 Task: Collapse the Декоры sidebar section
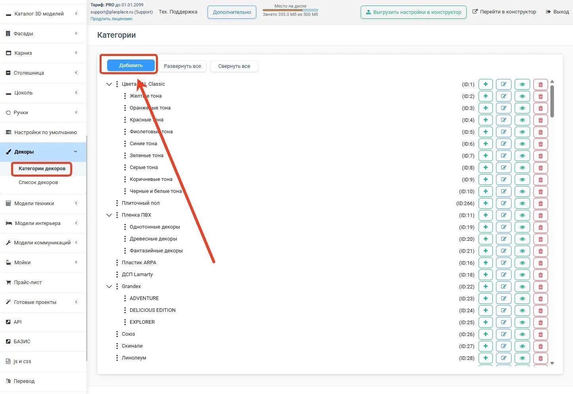(x=43, y=152)
